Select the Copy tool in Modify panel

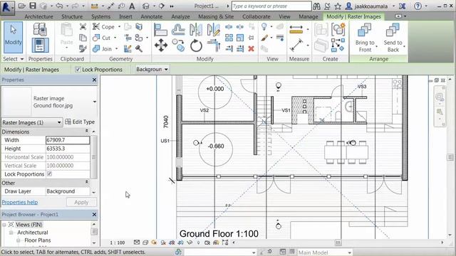(178, 46)
